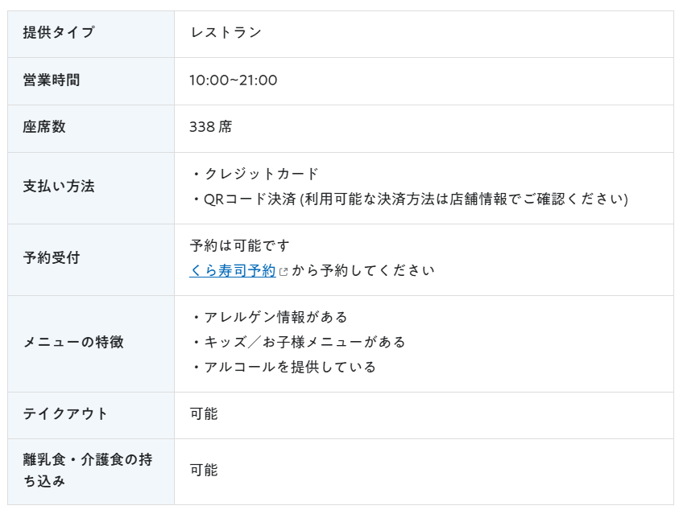Click the テイクアウト row label
Image resolution: width=679 pixels, height=518 pixels.
click(65, 413)
